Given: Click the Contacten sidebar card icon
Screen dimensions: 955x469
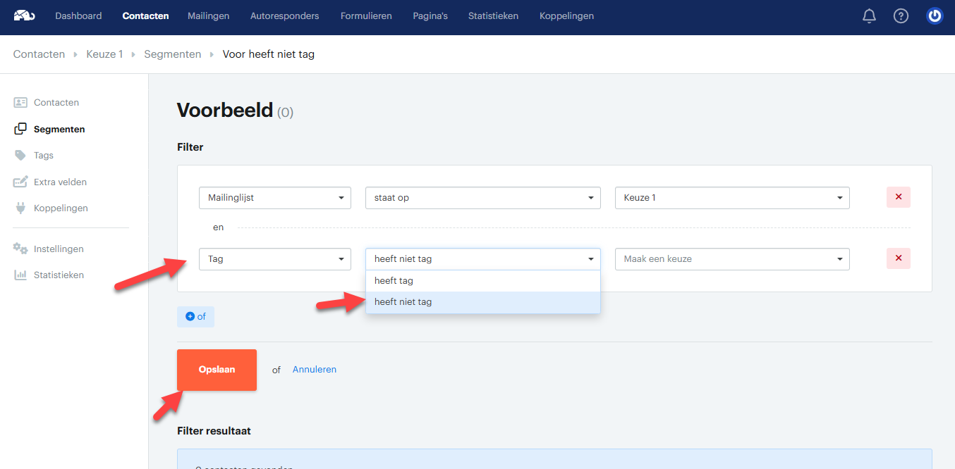Looking at the screenshot, I should [x=20, y=103].
